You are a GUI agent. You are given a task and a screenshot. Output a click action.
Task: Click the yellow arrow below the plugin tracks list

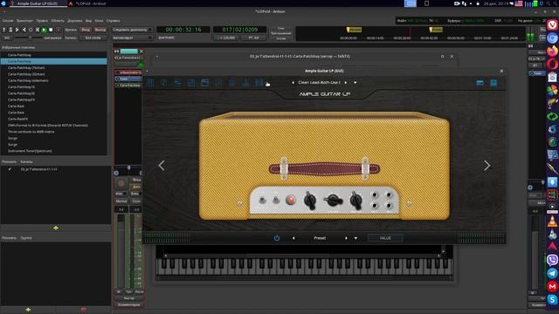[56, 228]
